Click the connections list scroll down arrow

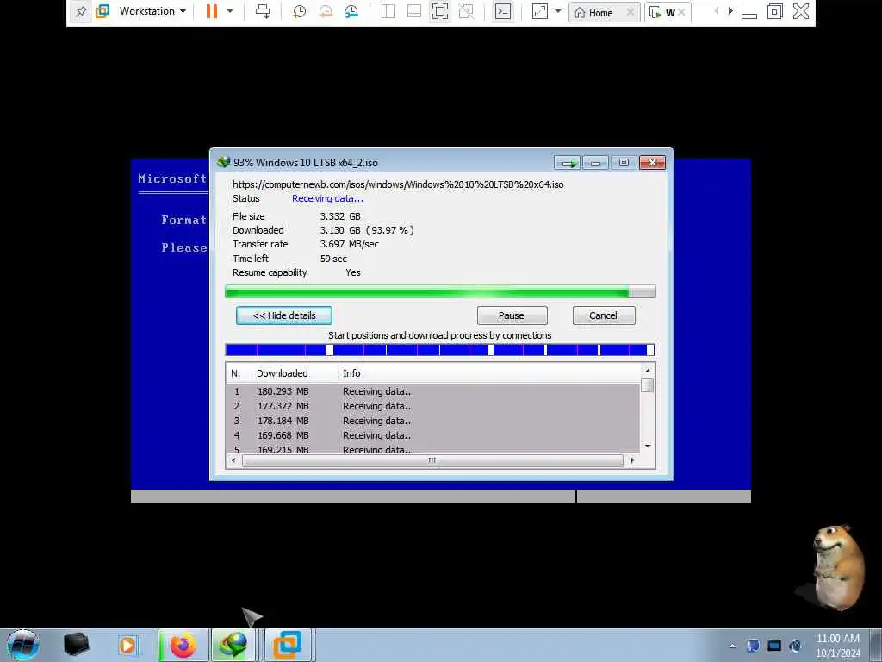click(x=648, y=446)
